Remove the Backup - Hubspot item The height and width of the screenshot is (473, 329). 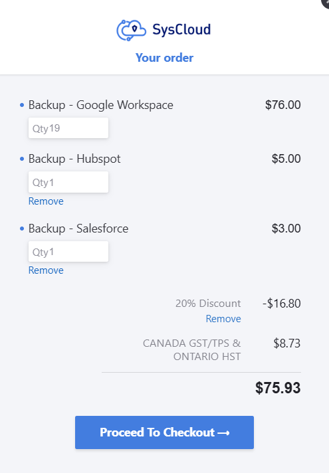coord(46,201)
